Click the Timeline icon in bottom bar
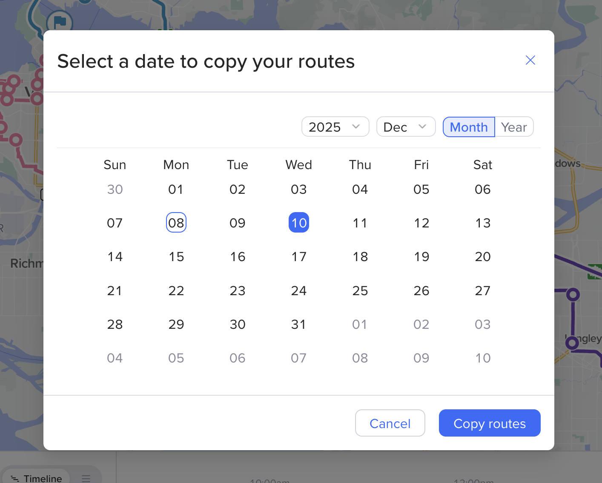This screenshot has height=483, width=602. pyautogui.click(x=15, y=479)
